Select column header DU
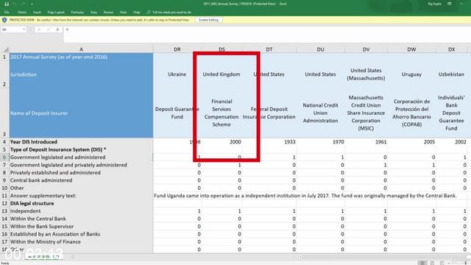The width and height of the screenshot is (471, 265). pos(321,49)
